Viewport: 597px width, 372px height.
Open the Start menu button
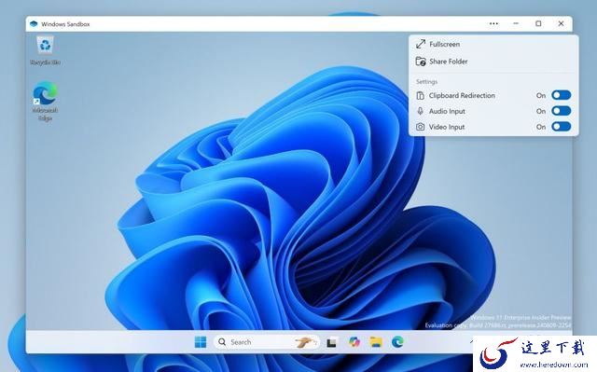(x=201, y=342)
